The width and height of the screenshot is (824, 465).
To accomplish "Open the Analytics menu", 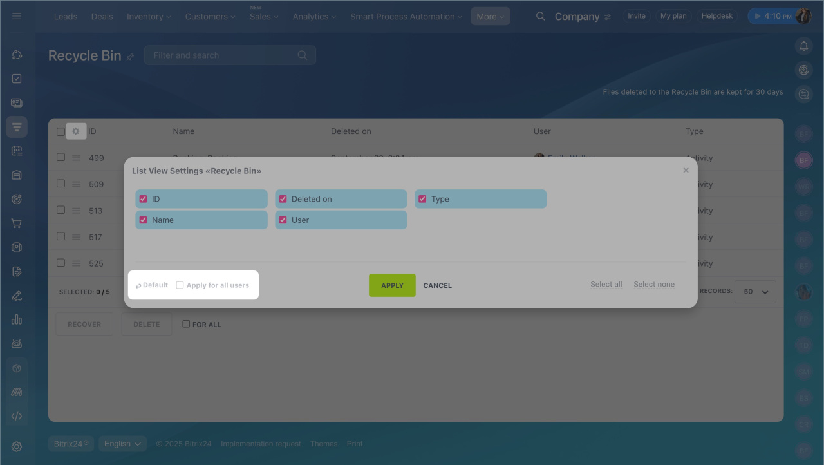I will [x=314, y=17].
